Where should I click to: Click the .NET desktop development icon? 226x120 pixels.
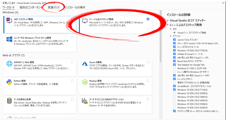9,21
